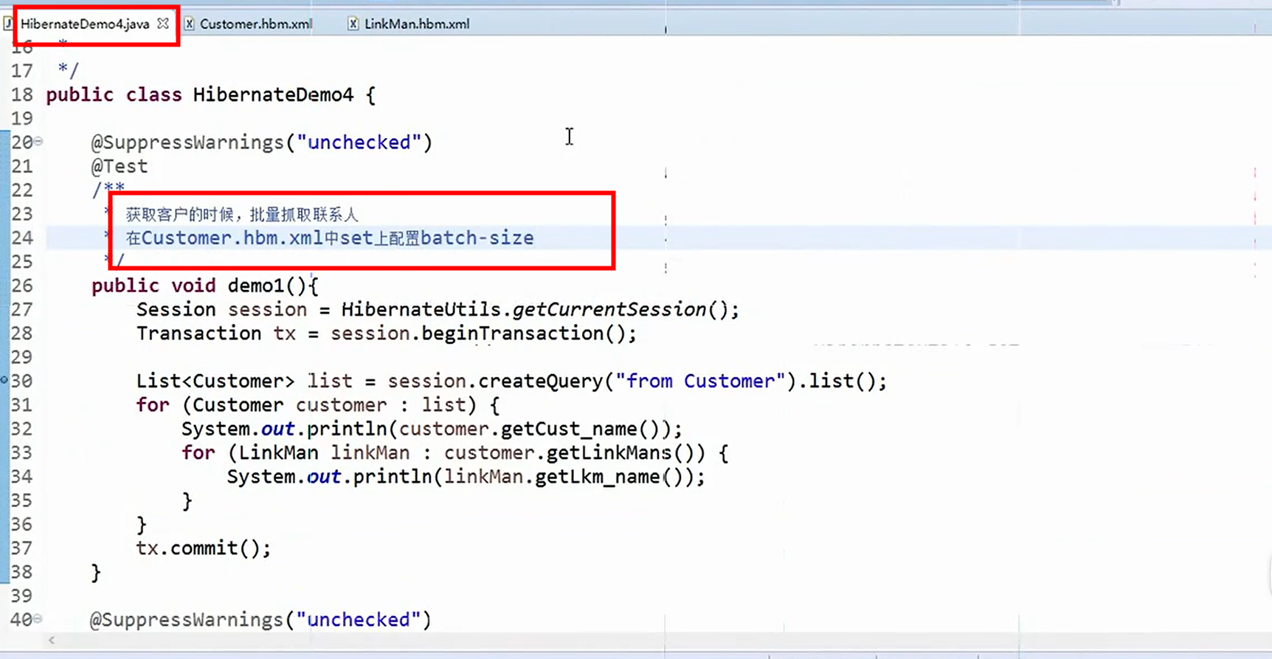Click the HibernateDemo4 class name declaration
Screen dimensions: 1272x659
(x=273, y=94)
